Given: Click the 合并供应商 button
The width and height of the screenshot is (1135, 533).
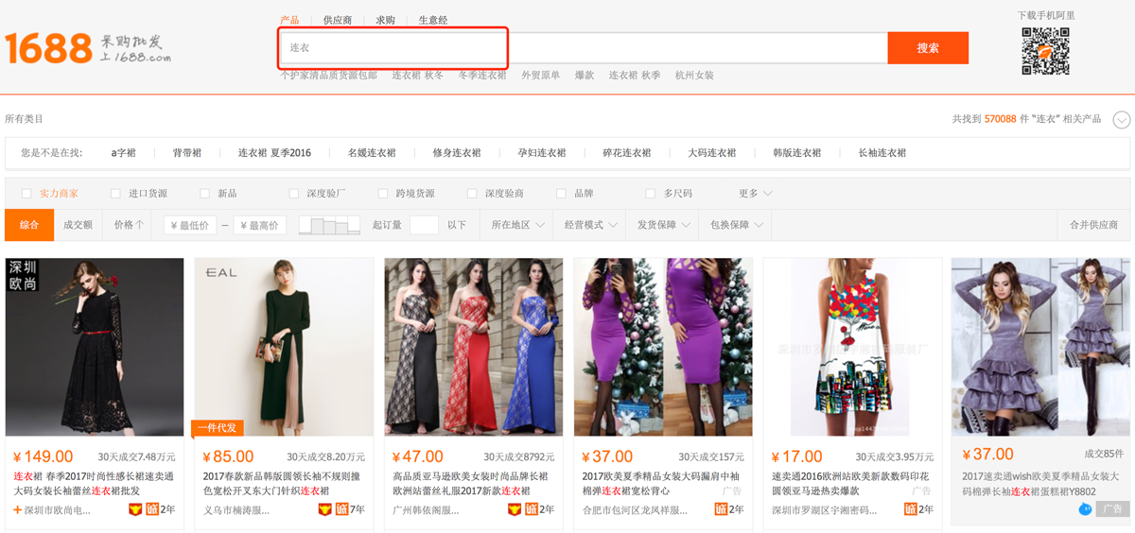Looking at the screenshot, I should [1093, 225].
